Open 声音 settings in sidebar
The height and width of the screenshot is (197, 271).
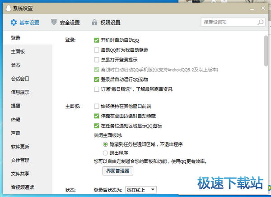28,133
